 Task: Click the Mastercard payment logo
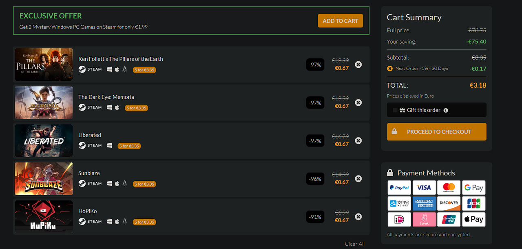pos(449,188)
